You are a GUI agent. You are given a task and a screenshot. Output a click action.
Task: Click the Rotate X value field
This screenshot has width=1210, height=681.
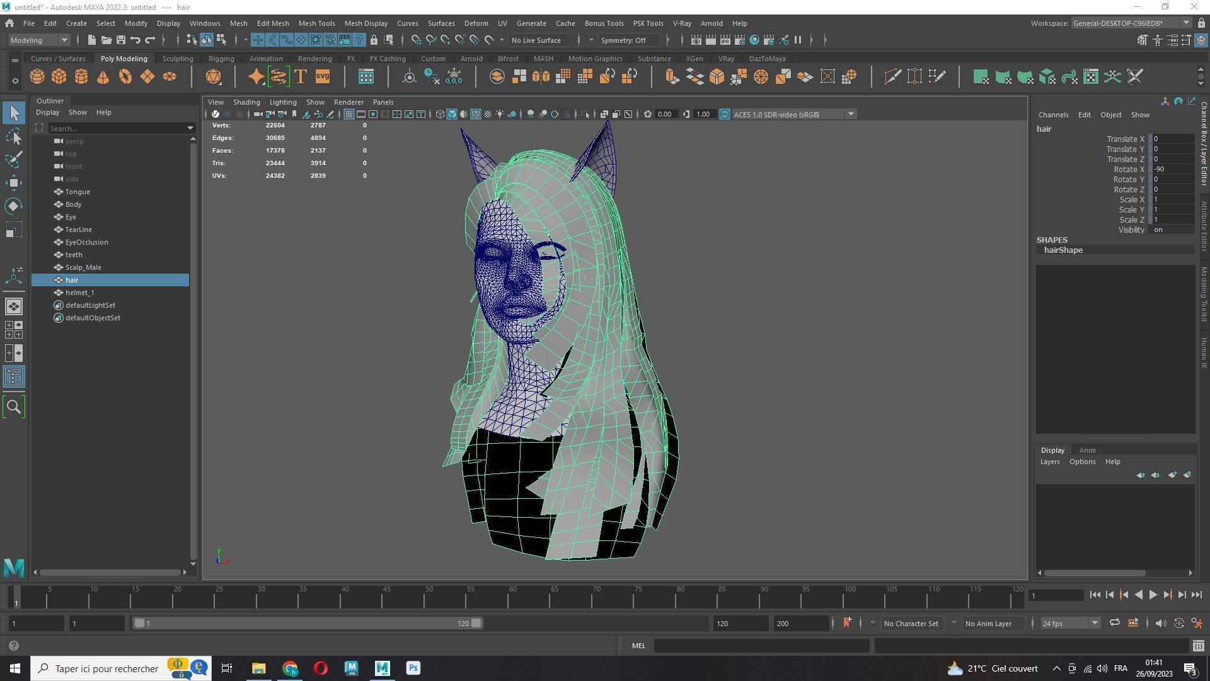click(1172, 170)
